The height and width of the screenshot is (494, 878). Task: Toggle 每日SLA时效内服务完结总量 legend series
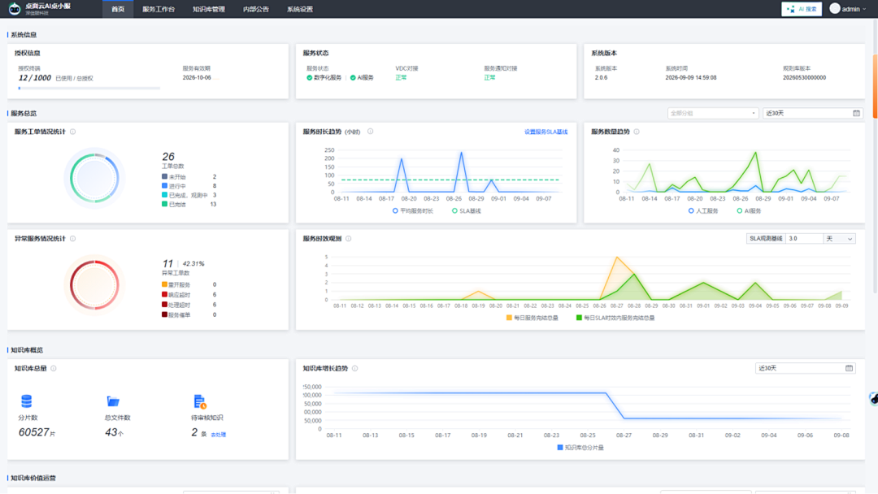[x=615, y=318]
